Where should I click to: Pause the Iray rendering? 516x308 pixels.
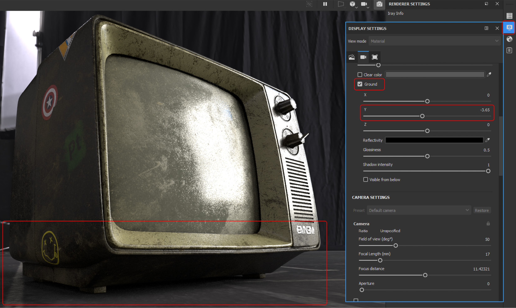[x=325, y=4]
